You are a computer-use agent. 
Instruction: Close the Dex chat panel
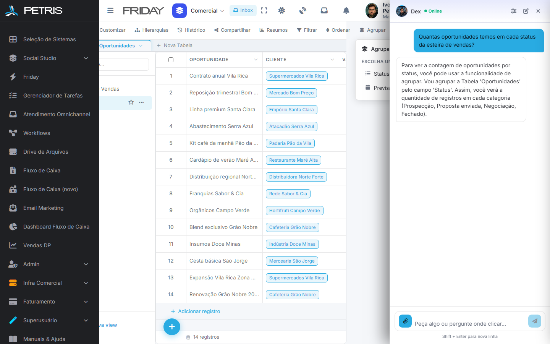[x=538, y=11]
